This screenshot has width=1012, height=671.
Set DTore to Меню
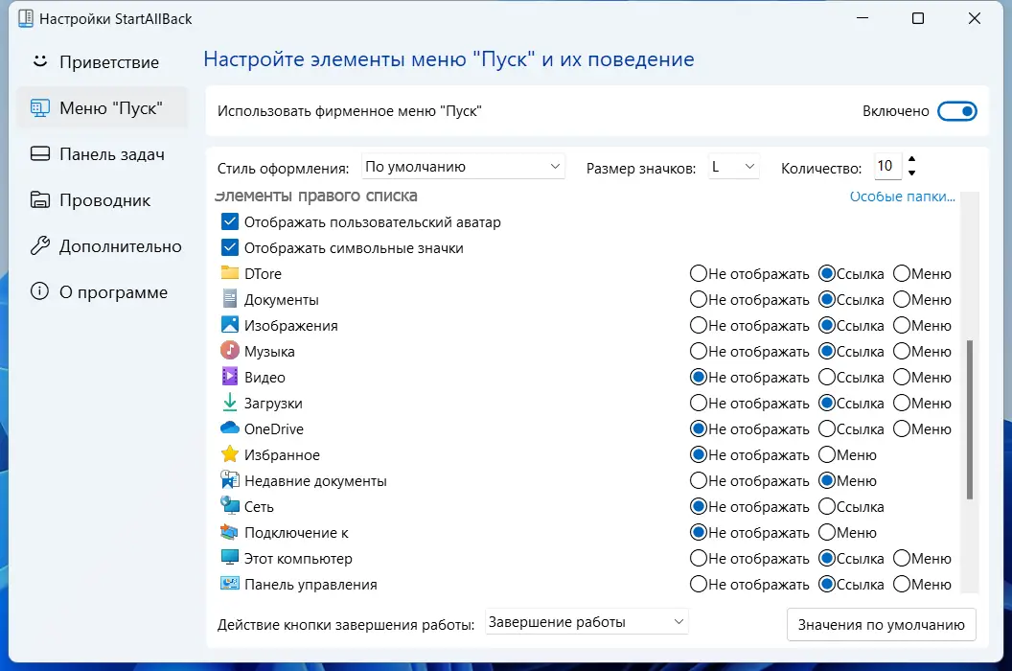[x=902, y=274]
